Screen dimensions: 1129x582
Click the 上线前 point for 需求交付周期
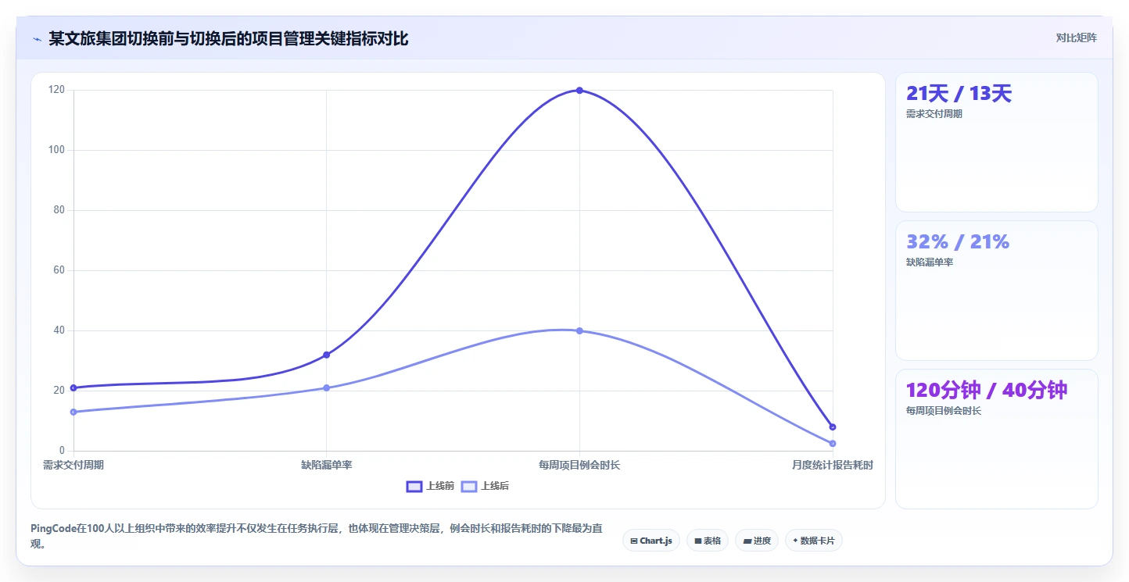(x=73, y=387)
